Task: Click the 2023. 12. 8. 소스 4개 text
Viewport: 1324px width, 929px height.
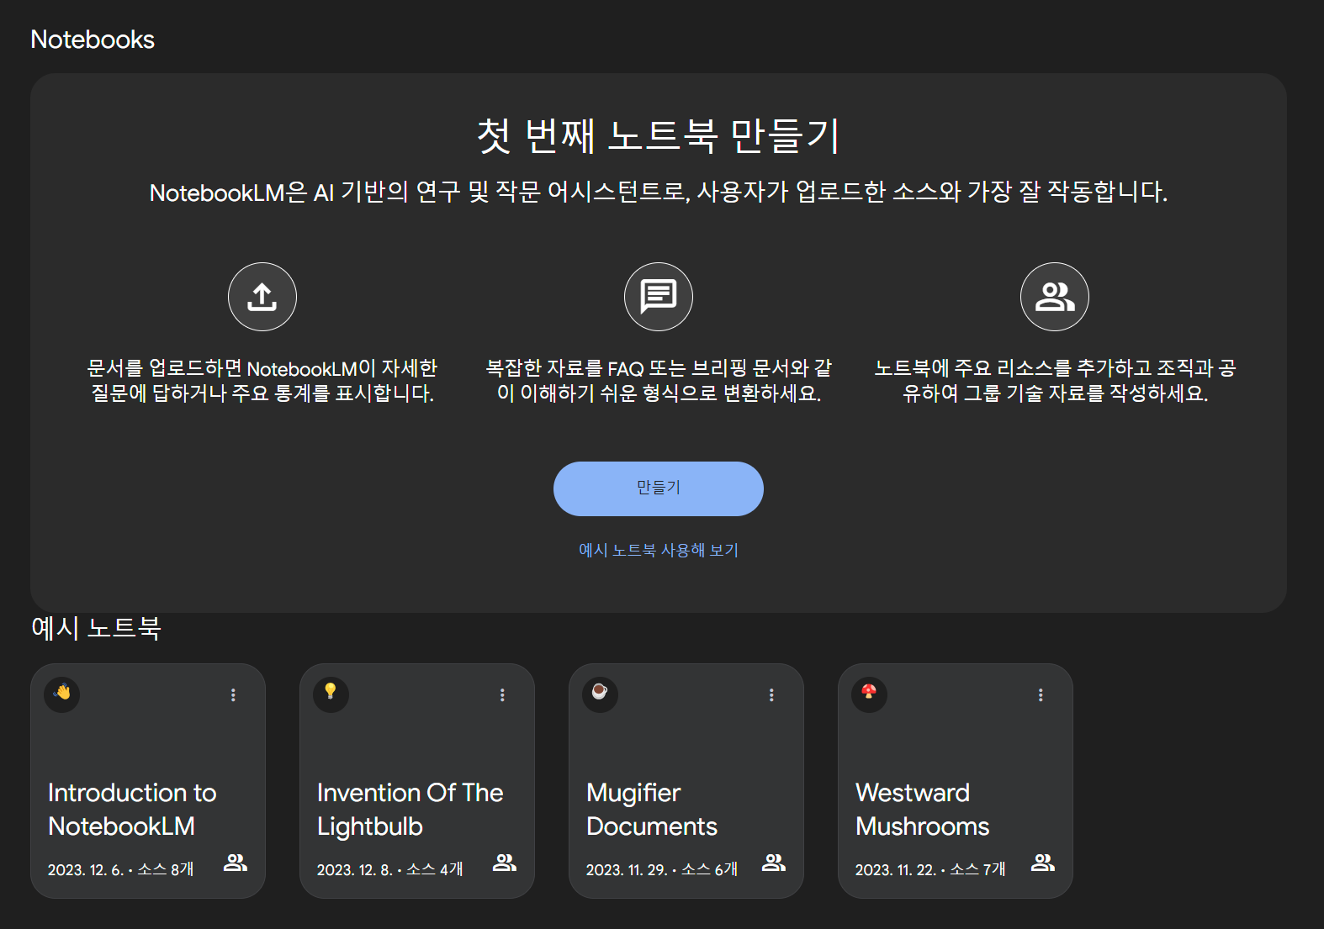Action: 389,869
